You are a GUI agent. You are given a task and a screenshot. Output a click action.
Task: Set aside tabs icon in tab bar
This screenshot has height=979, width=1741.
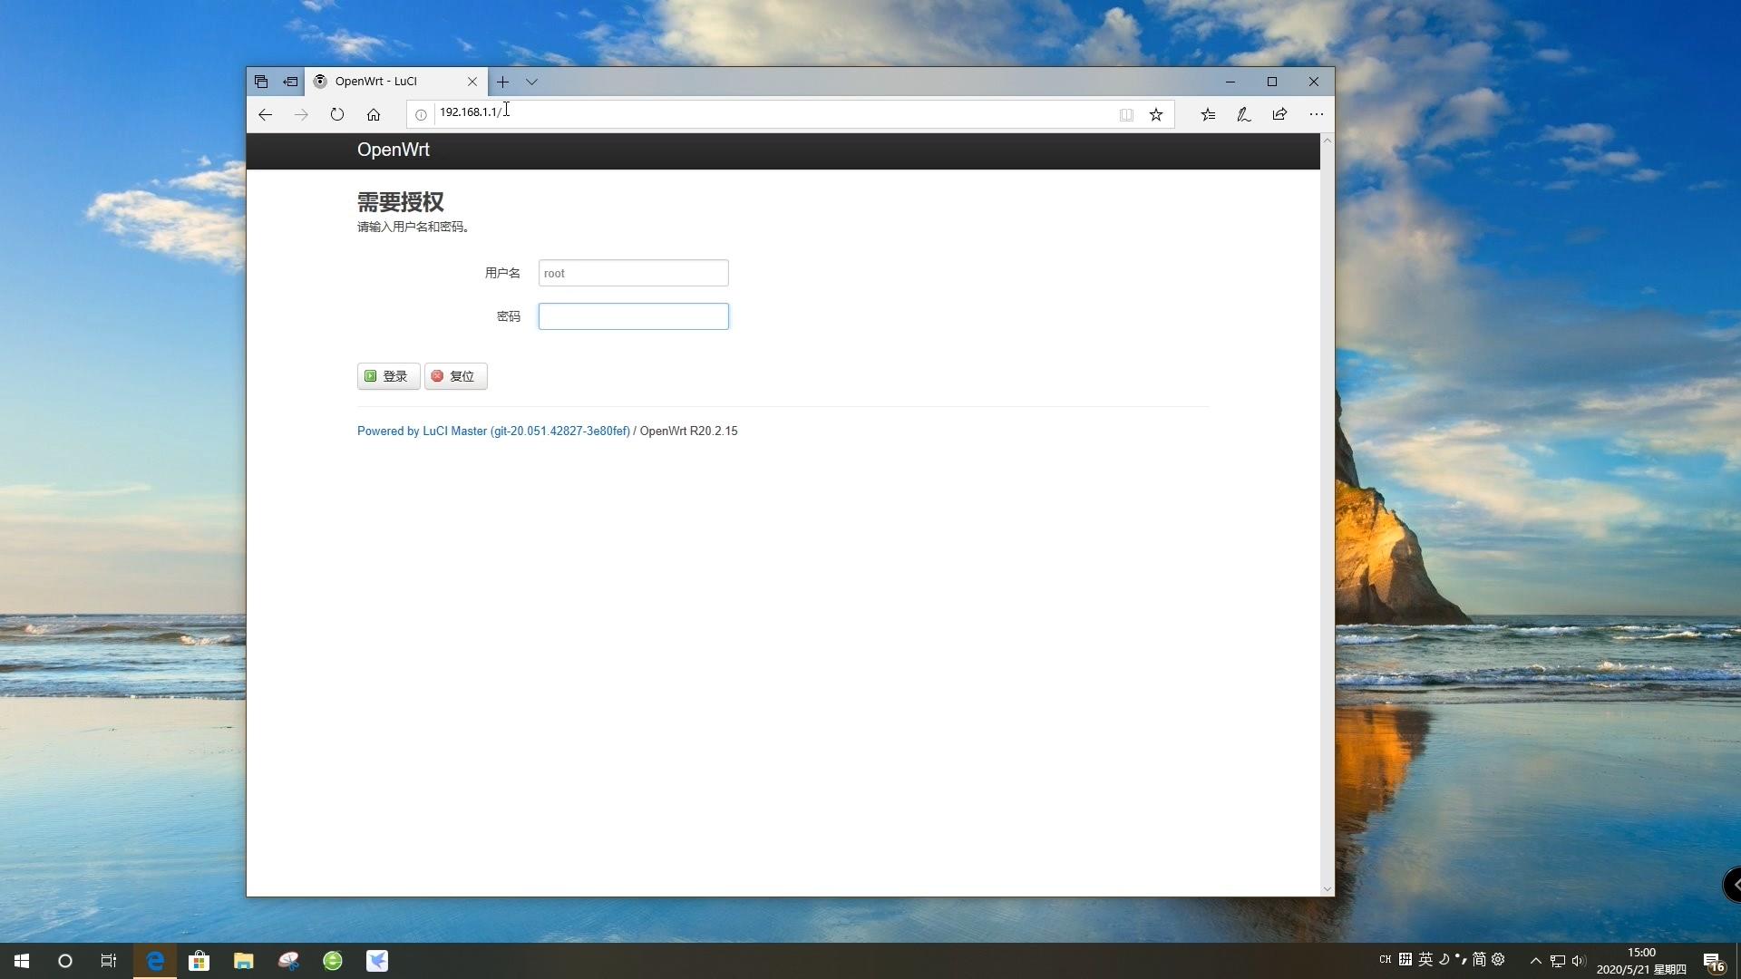point(290,82)
